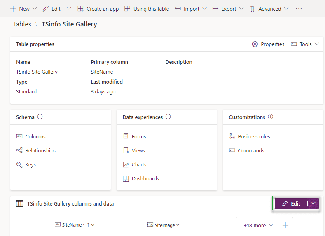
Task: Click the Keys icon
Action: pos(19,164)
